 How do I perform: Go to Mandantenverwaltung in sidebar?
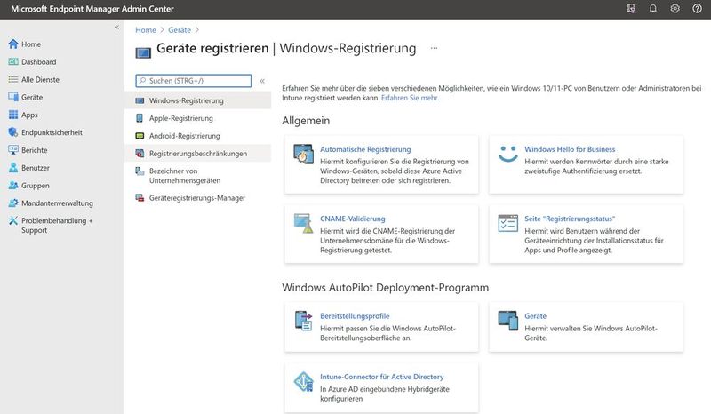pos(57,203)
